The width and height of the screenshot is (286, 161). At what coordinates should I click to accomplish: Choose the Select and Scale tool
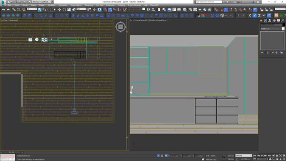click(69, 9)
